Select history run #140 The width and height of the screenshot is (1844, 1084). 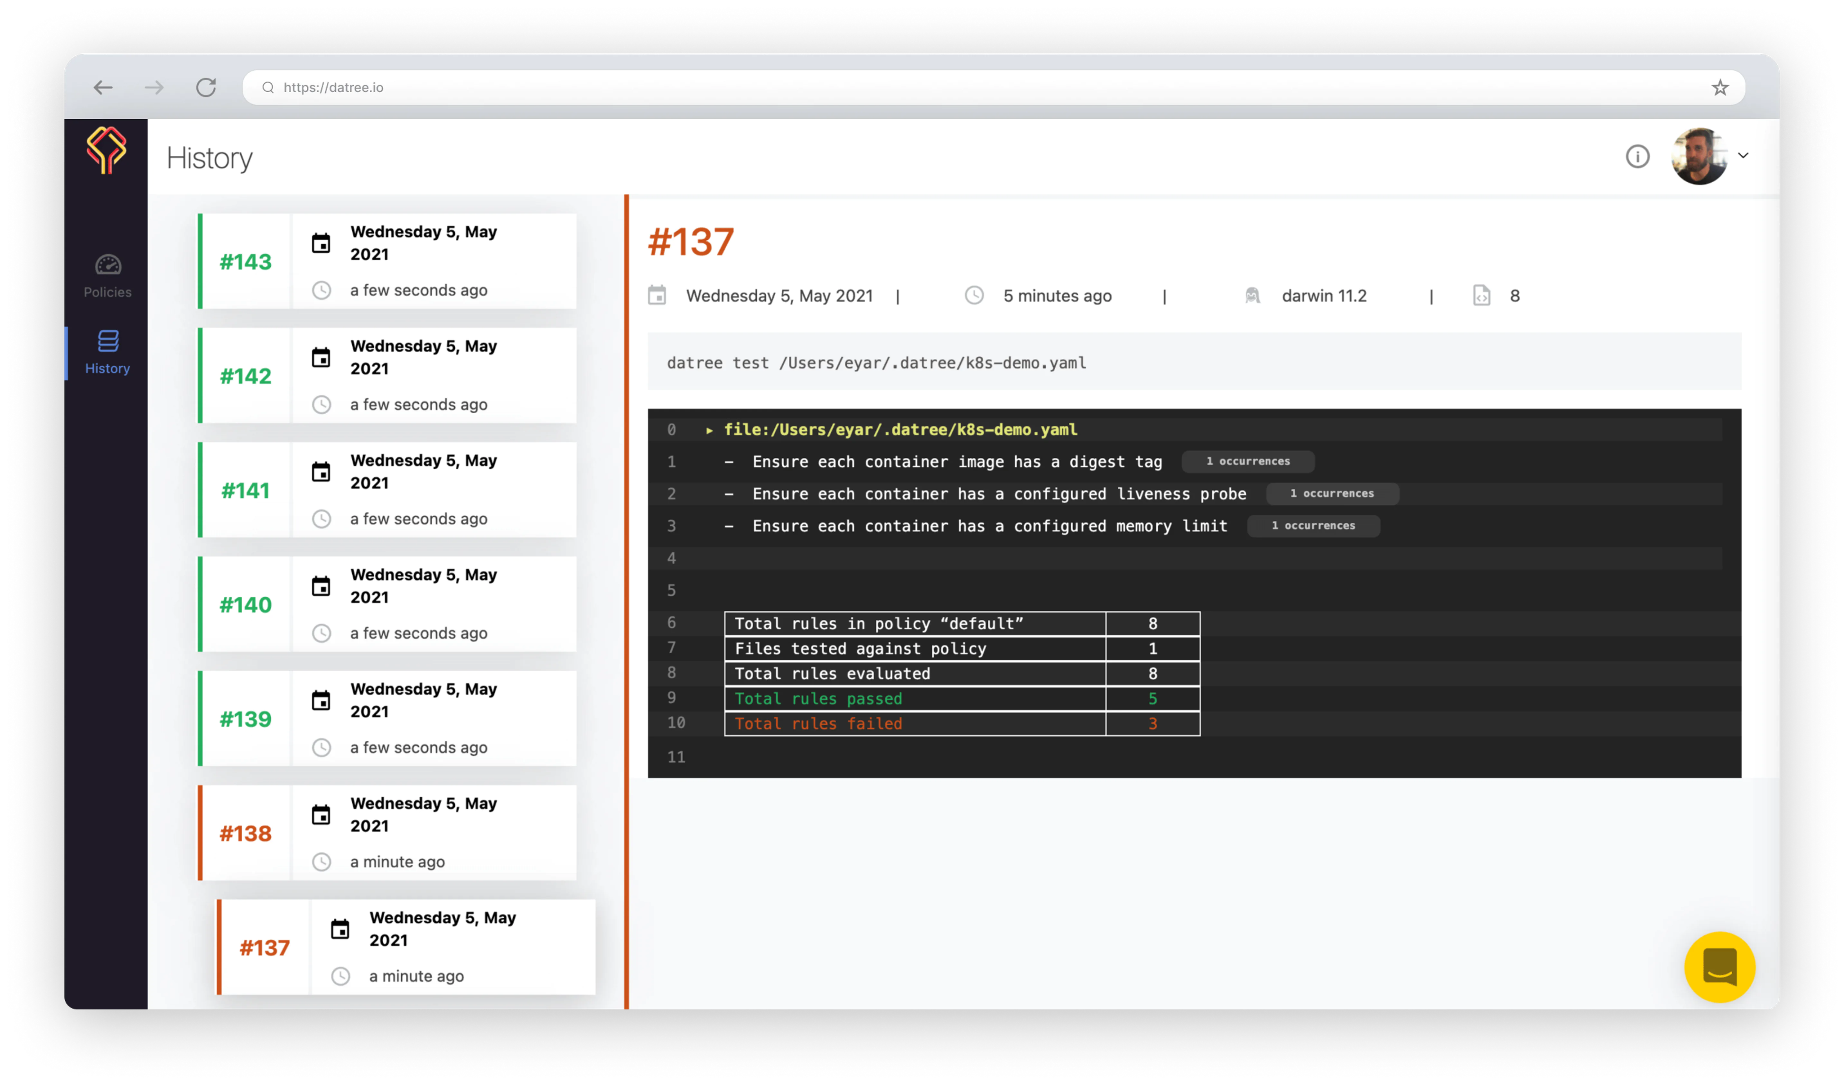click(x=388, y=604)
